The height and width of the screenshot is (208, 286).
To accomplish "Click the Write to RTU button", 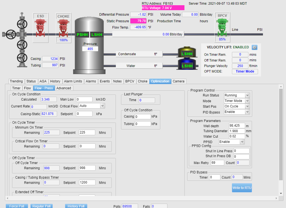I will click(x=242, y=188).
